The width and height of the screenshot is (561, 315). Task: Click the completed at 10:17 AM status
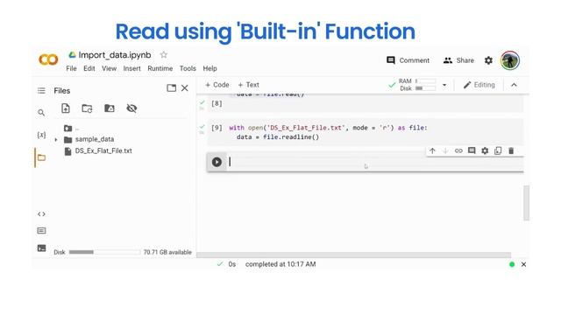pos(280,264)
